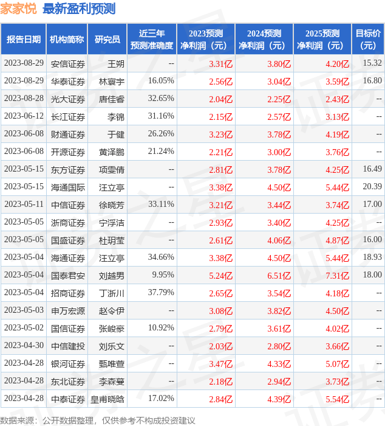Click the 华泰证券 institution cell
The width and height of the screenshot is (385, 426).
[68, 82]
